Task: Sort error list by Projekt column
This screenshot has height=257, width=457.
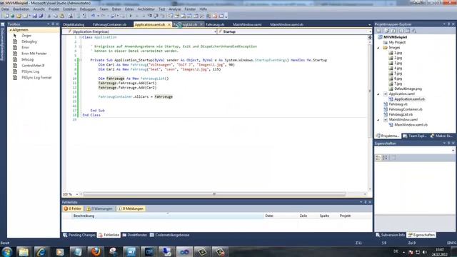Action: [x=345, y=216]
